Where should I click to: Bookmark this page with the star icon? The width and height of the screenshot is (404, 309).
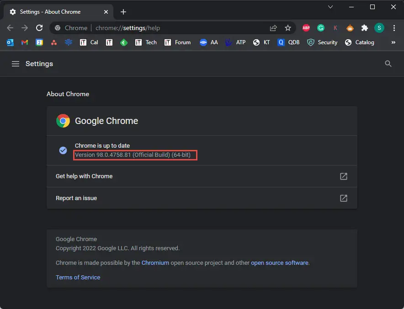(288, 28)
